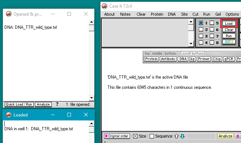Click the Case It title bar logo icon
Viewport: 241px width, 143px height.
104,6
